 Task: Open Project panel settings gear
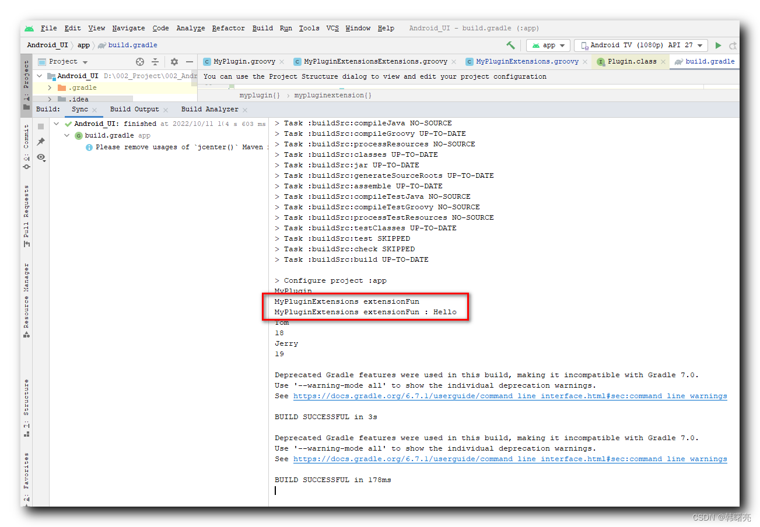tap(174, 62)
